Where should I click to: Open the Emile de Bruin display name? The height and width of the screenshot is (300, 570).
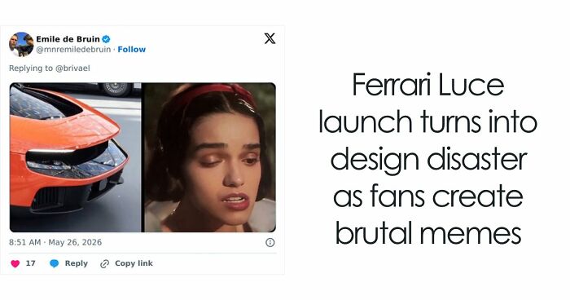(x=68, y=39)
